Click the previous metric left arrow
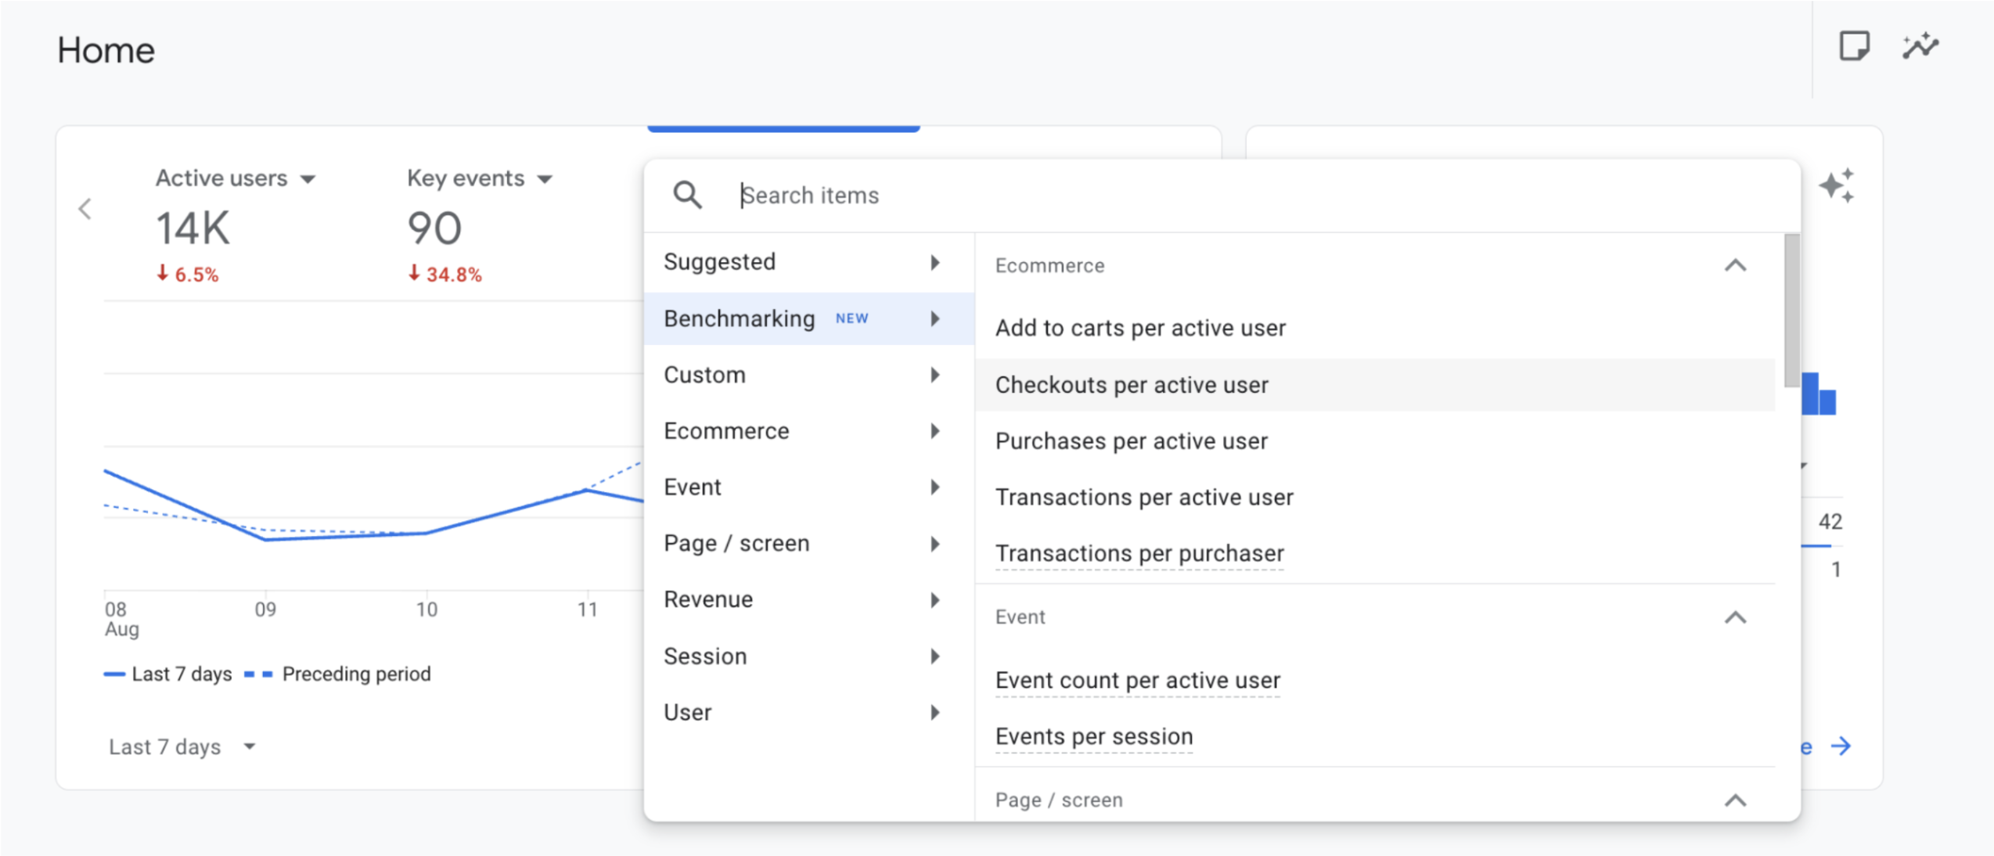1994x856 pixels. (85, 209)
